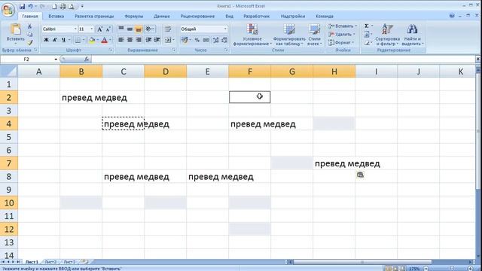Open Сортировка и фильтр dropdown

(388, 35)
